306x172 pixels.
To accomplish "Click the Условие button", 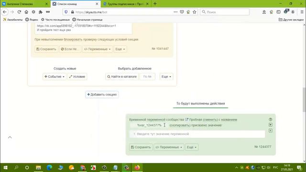I will click(x=77, y=76).
